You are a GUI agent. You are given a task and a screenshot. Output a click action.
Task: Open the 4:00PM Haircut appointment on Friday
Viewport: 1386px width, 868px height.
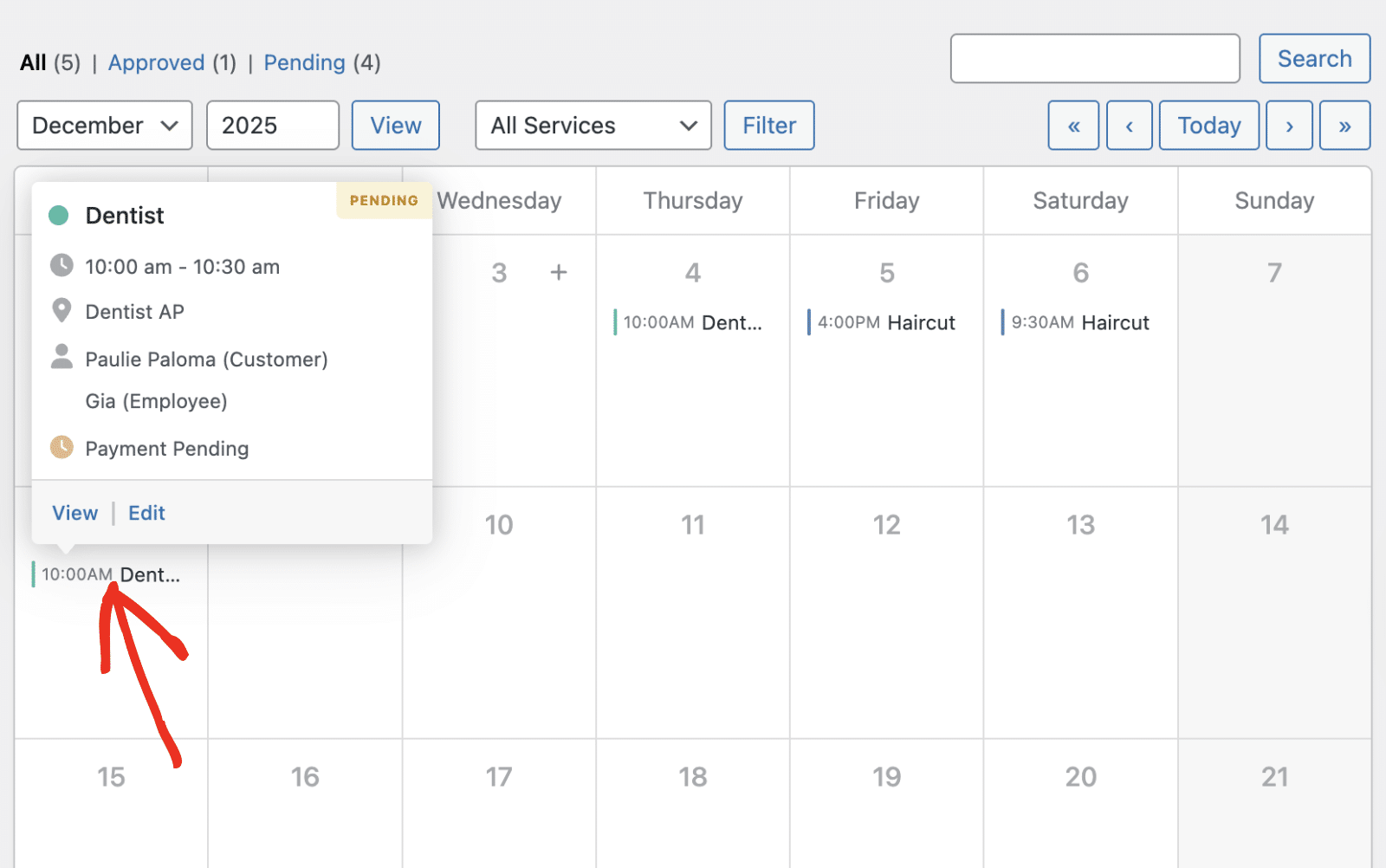point(885,323)
